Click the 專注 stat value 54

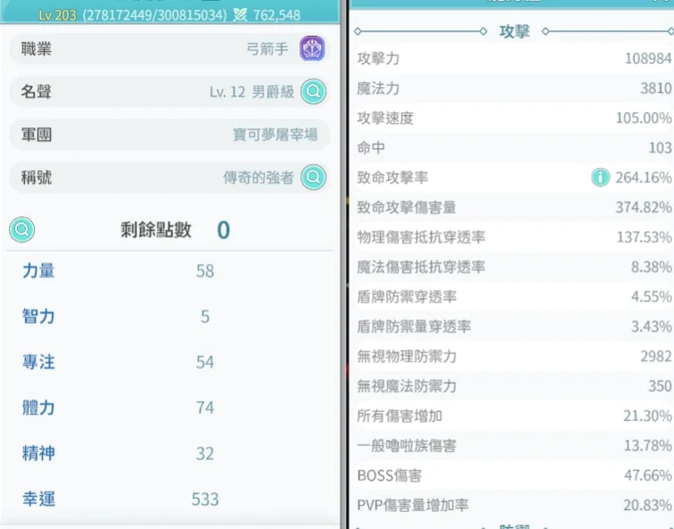(x=205, y=361)
